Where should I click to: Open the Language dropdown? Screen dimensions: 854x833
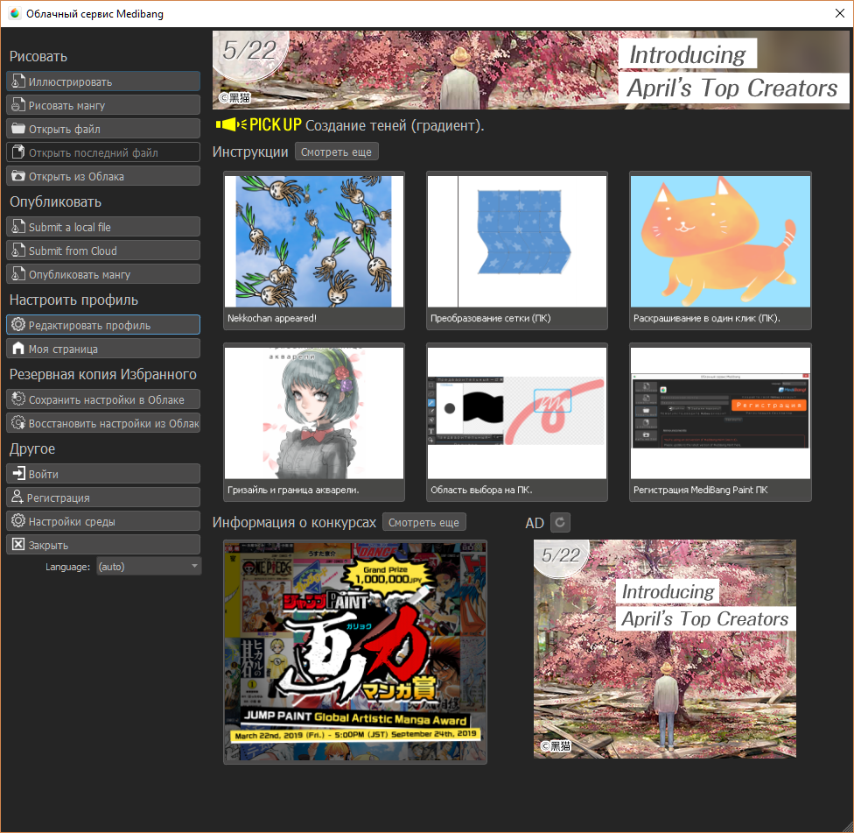tap(148, 567)
